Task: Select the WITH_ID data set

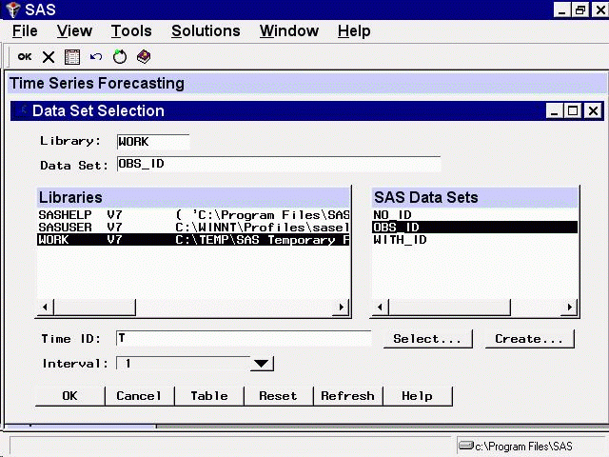Action: pyautogui.click(x=475, y=240)
